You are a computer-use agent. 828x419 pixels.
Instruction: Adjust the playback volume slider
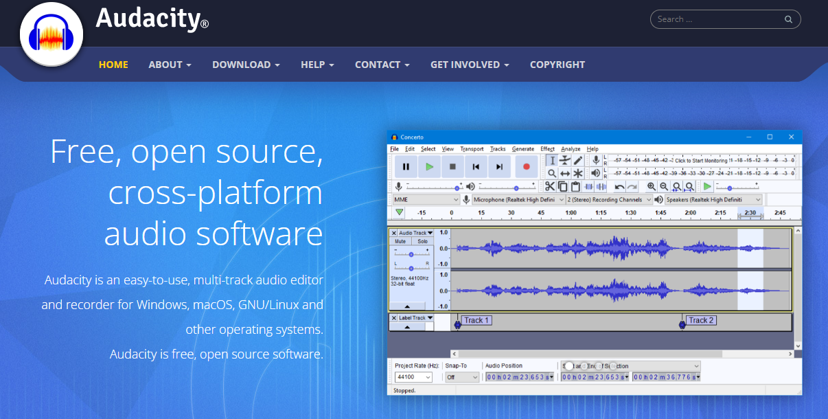pos(507,186)
